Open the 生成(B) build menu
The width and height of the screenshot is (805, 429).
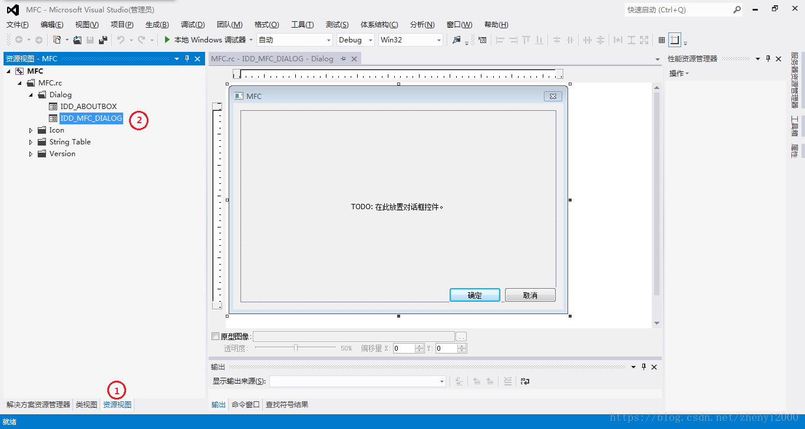(x=157, y=24)
